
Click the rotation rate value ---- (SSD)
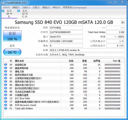(x=116, y=37)
